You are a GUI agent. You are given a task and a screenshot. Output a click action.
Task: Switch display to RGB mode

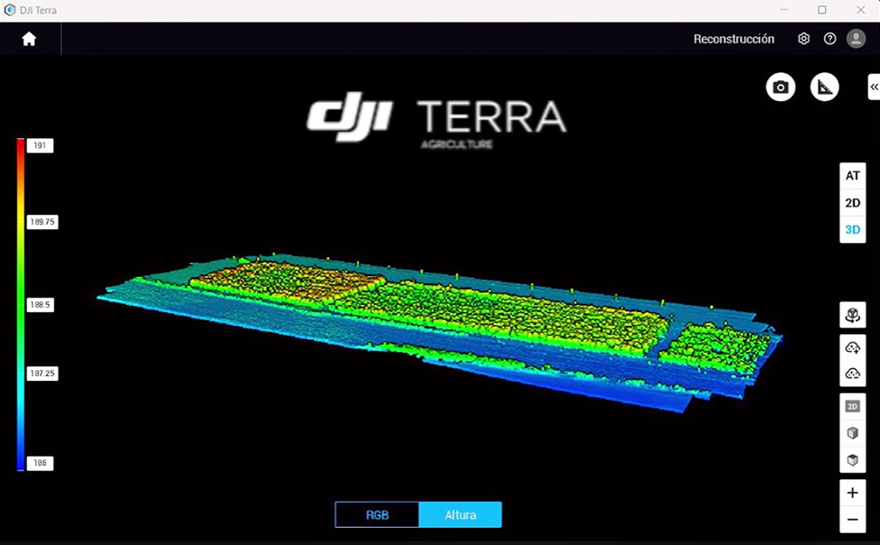coord(377,515)
